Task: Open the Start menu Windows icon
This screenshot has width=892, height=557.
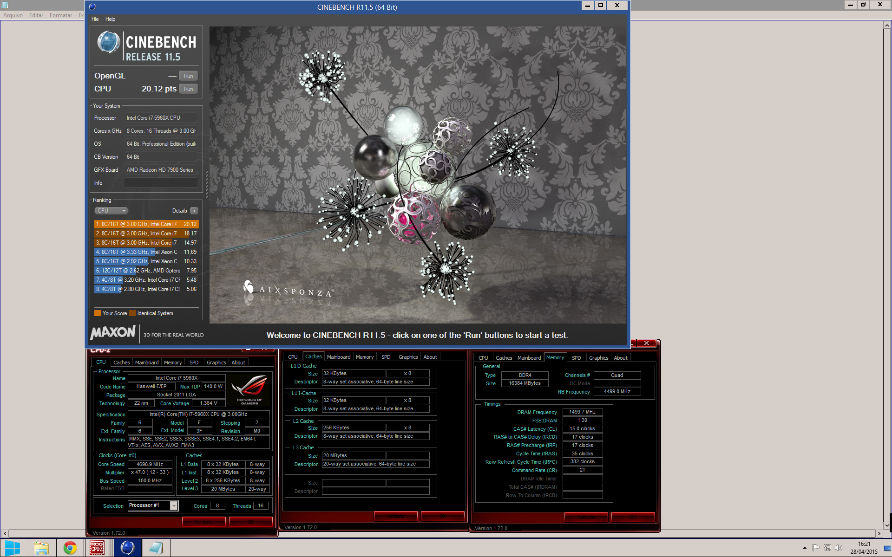Action: click(x=13, y=548)
